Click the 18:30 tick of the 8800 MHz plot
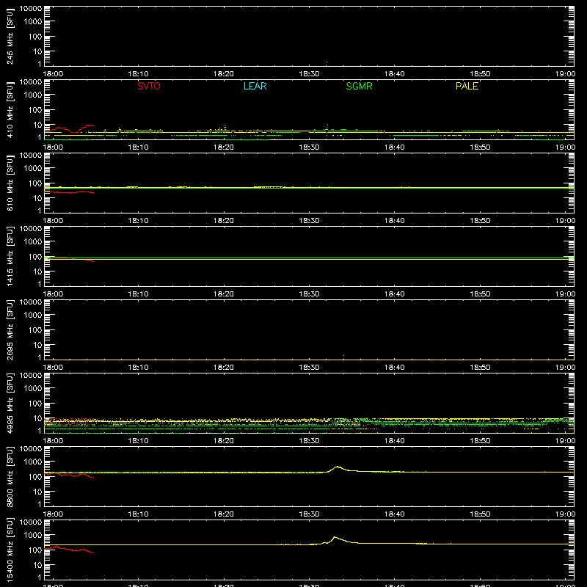This screenshot has width=587, height=587. point(309,514)
